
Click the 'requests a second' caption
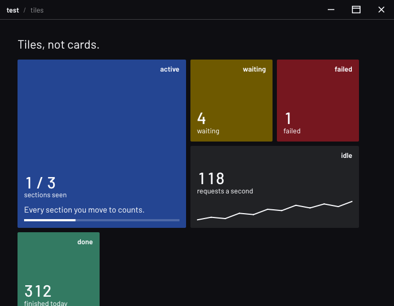point(225,191)
